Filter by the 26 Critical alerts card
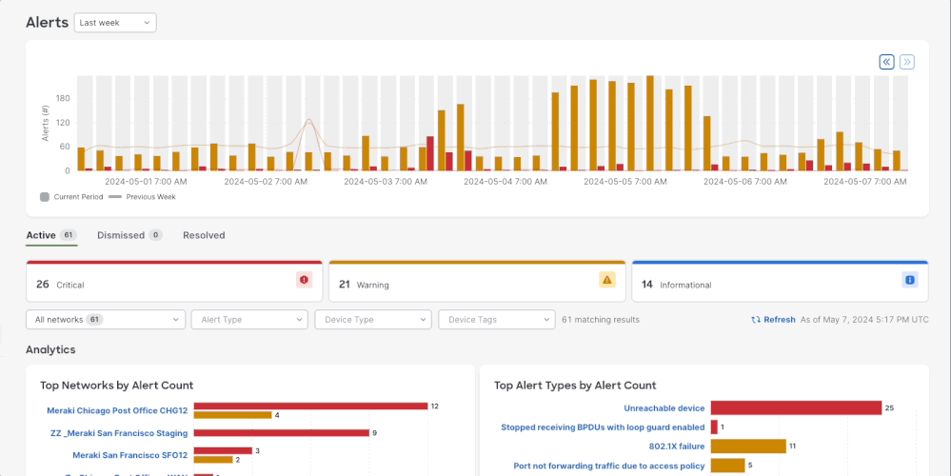 point(174,284)
